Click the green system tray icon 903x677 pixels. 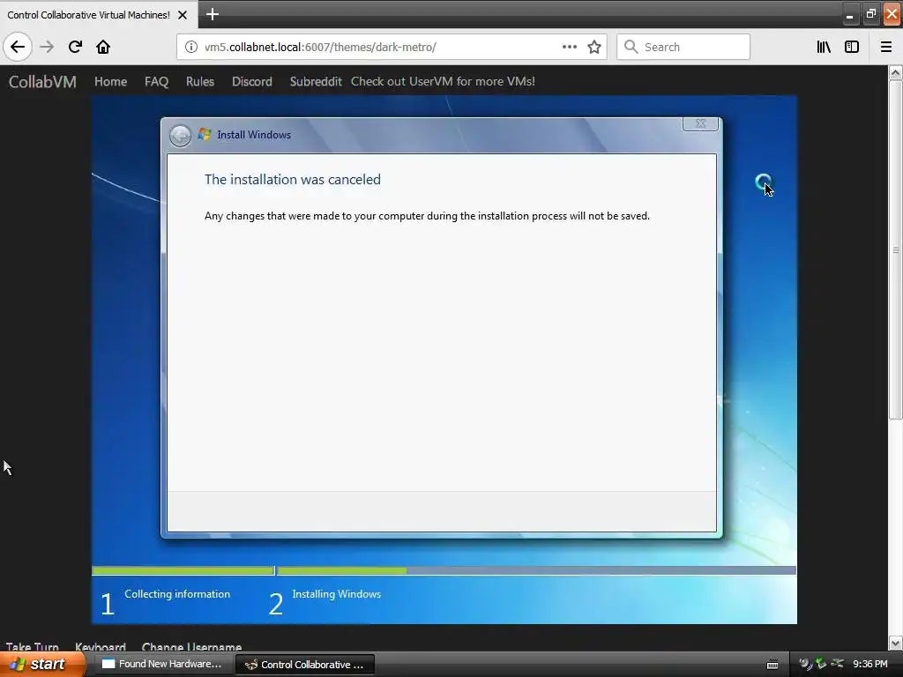coord(821,664)
